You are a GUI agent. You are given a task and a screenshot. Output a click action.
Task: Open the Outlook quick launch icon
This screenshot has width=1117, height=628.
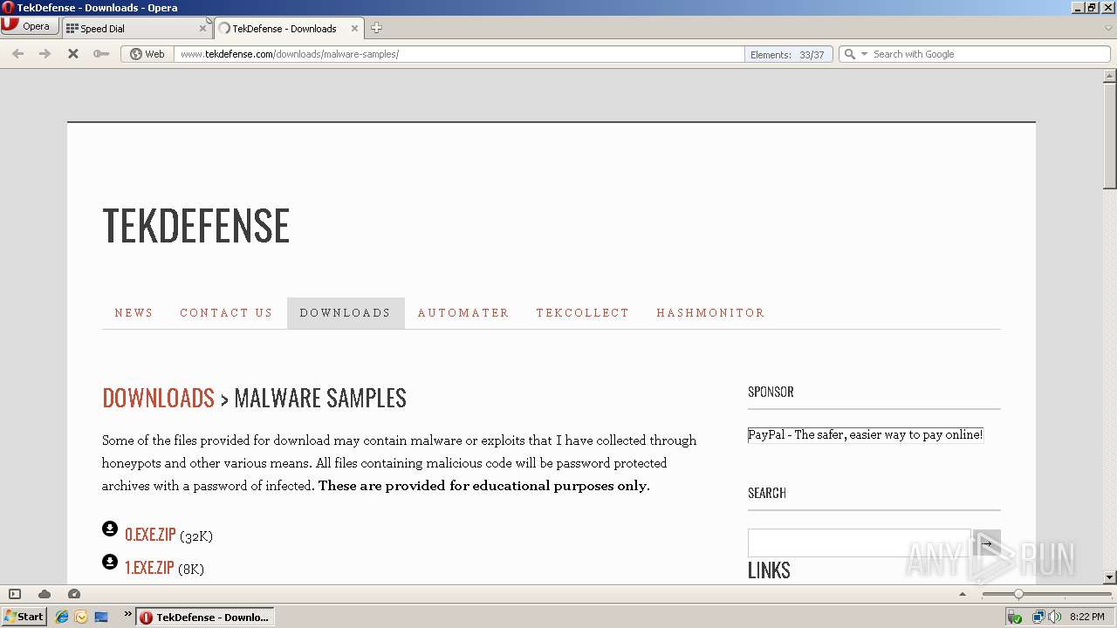tap(81, 617)
